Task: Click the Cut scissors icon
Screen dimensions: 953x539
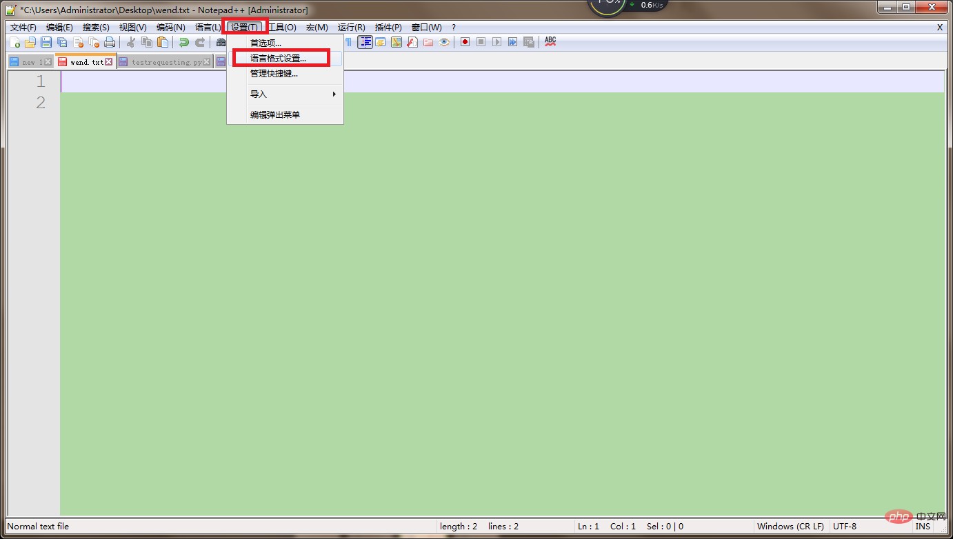Action: (131, 43)
